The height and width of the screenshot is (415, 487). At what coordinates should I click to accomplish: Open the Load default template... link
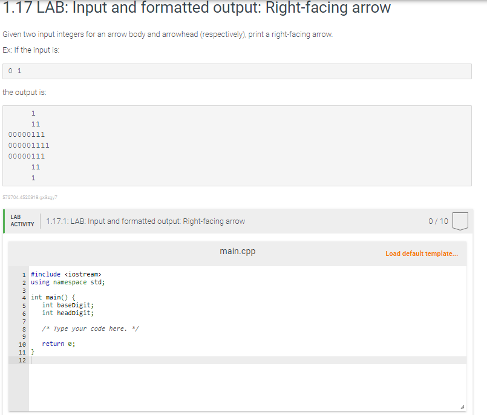pos(422,253)
